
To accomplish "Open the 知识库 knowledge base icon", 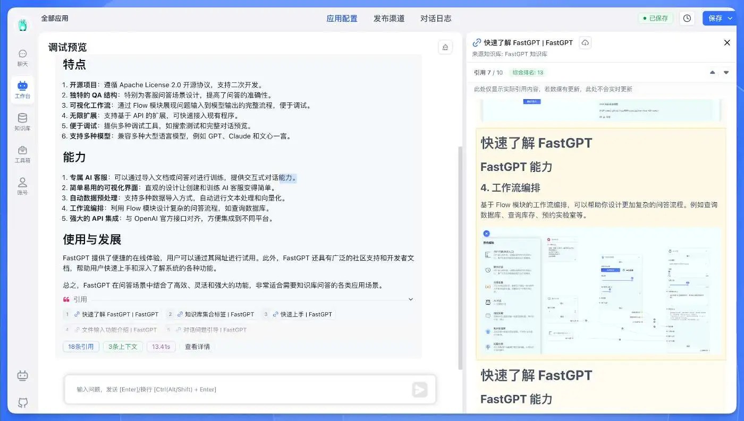I will tap(22, 122).
